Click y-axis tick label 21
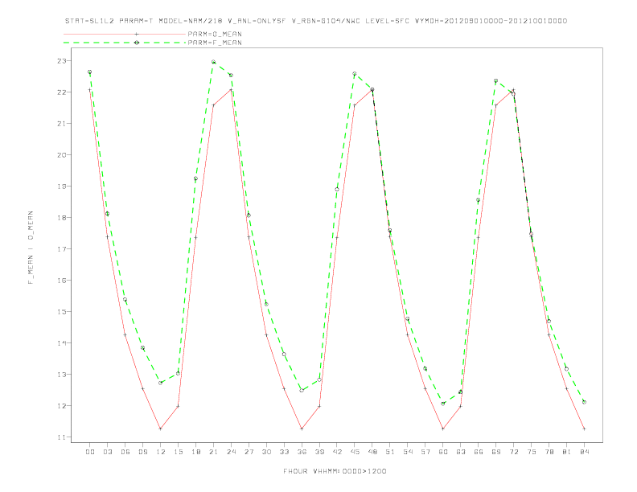The image size is (637, 492). click(61, 124)
